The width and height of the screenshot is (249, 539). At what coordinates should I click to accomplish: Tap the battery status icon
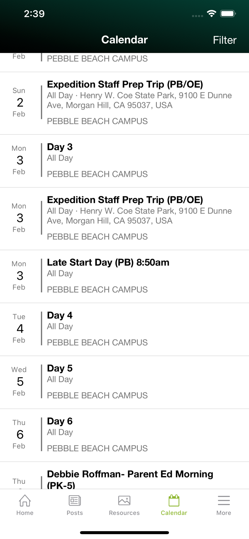[228, 13]
